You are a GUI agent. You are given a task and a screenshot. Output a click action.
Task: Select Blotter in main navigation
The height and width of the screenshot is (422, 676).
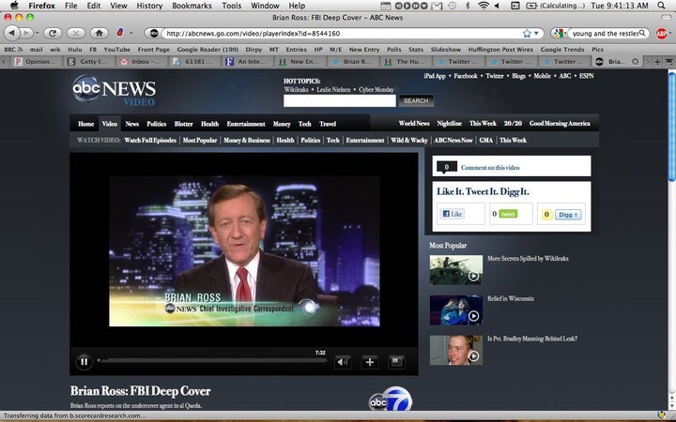pyautogui.click(x=183, y=124)
